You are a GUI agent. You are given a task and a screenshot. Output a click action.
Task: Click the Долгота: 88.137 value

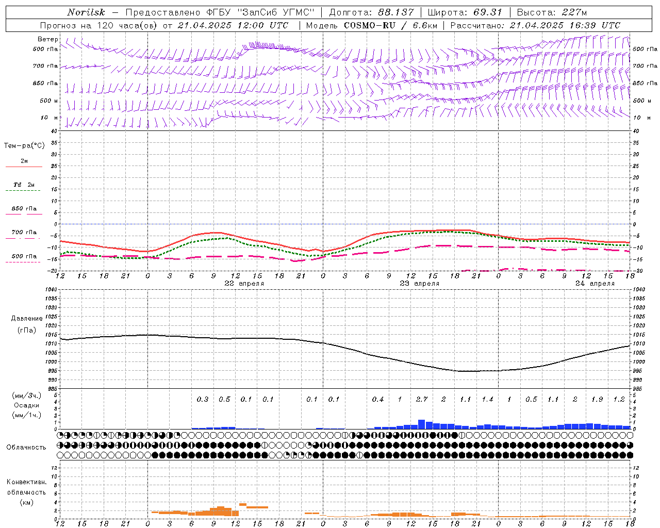(x=371, y=12)
